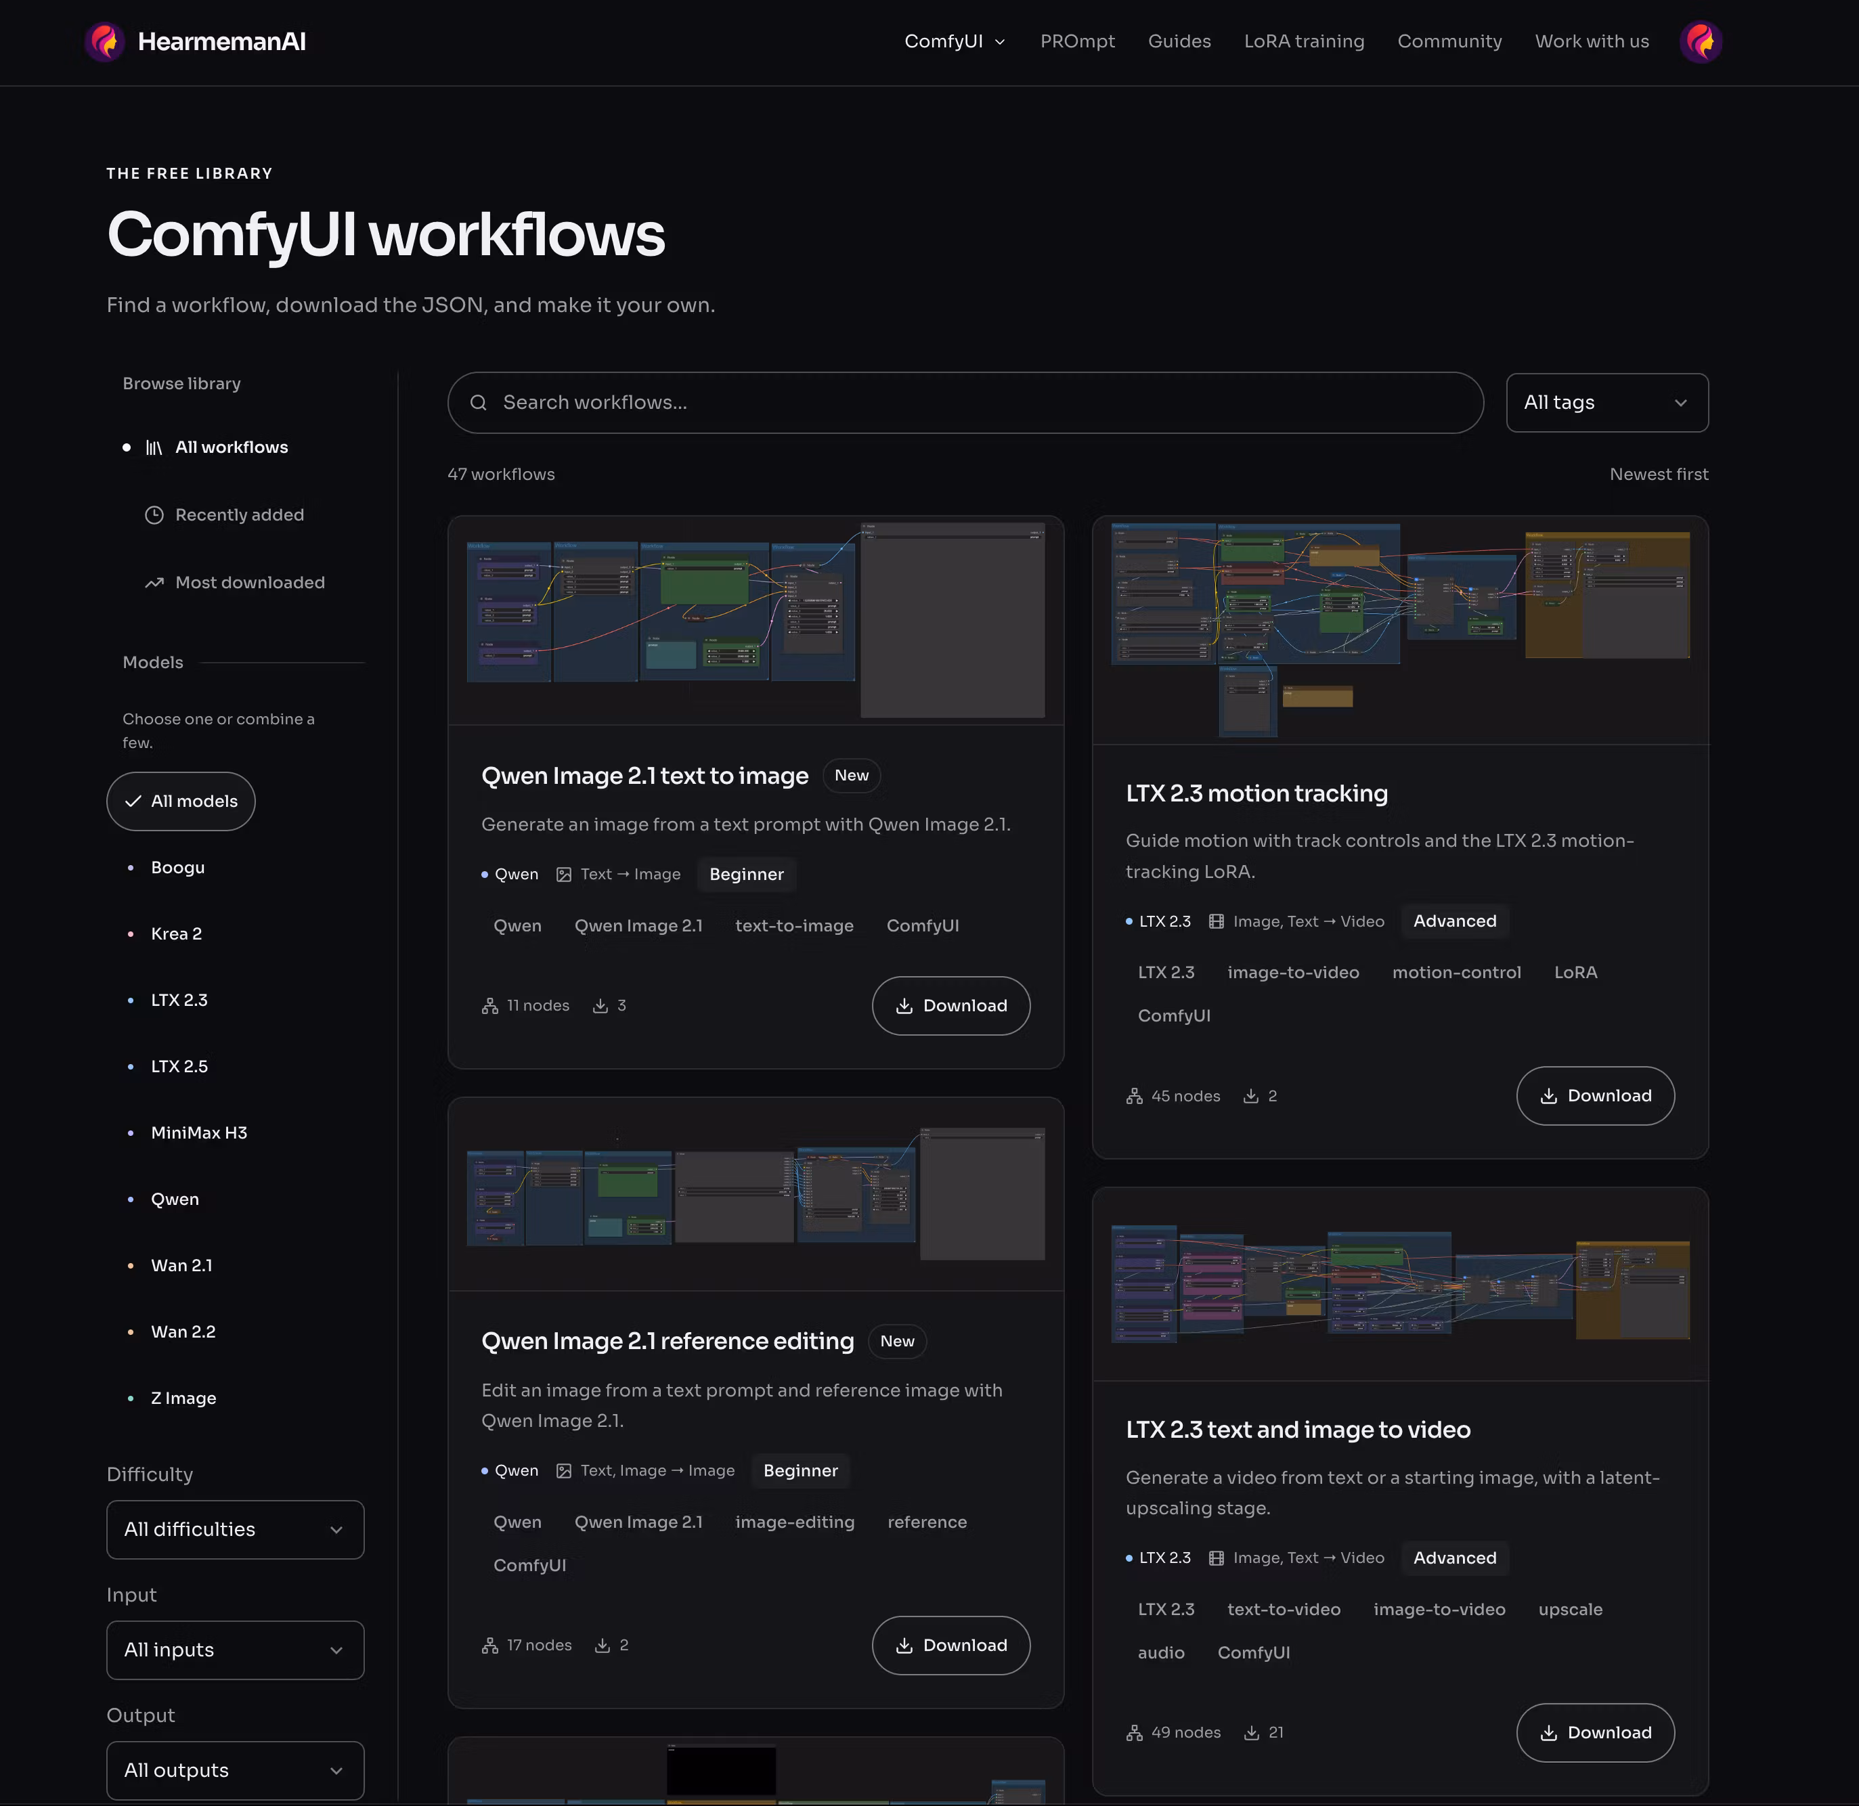Open the LTX 2.3 motion tracking title
The image size is (1859, 1806).
[1256, 794]
